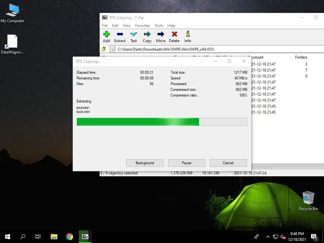Image resolution: width=324 pixels, height=243 pixels.
Task: Click the address path field
Action: (x=217, y=49)
